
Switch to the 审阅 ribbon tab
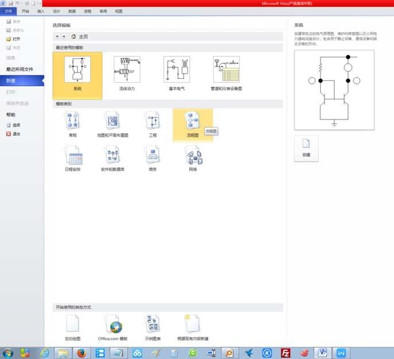pos(103,11)
